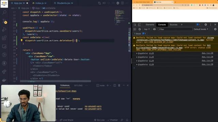Kill terminal with the trash icon
This screenshot has width=218, height=122.
tap(119, 85)
